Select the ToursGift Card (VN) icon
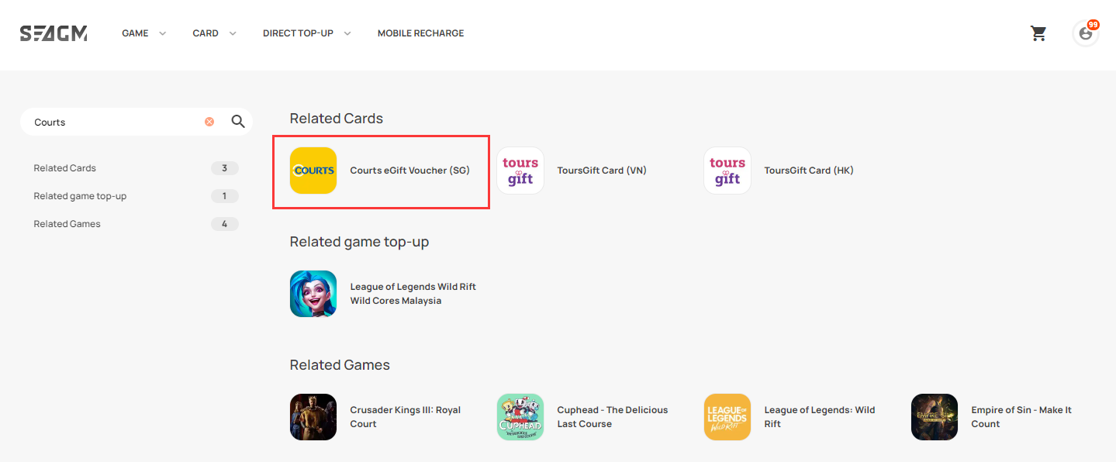 point(520,171)
